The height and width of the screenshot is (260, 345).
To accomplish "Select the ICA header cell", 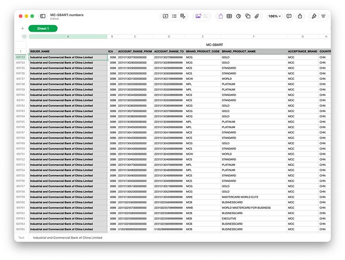I will point(112,52).
